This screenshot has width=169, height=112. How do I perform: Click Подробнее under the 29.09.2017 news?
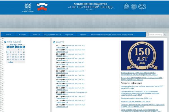[x=62, y=56]
